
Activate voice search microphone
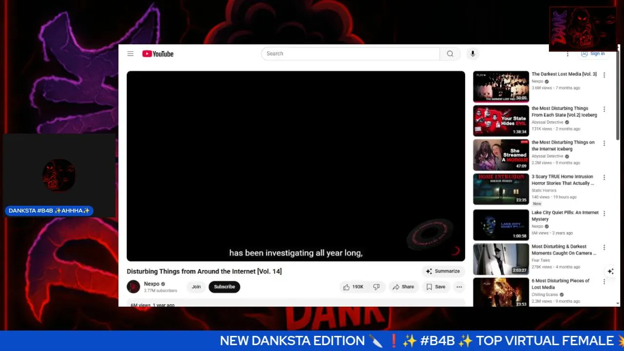pyautogui.click(x=472, y=54)
